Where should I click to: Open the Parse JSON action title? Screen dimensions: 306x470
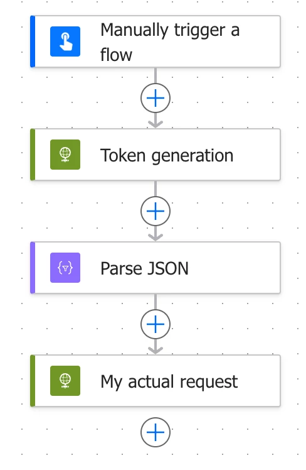pos(144,268)
